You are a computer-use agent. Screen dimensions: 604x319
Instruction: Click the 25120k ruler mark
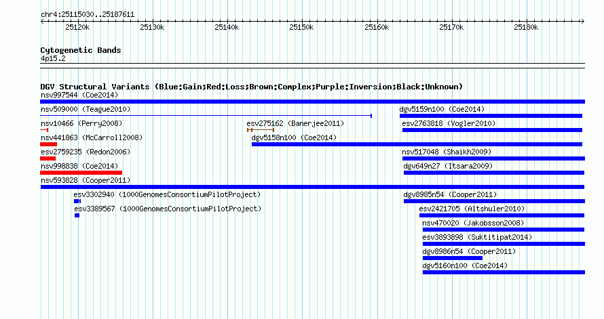77,27
